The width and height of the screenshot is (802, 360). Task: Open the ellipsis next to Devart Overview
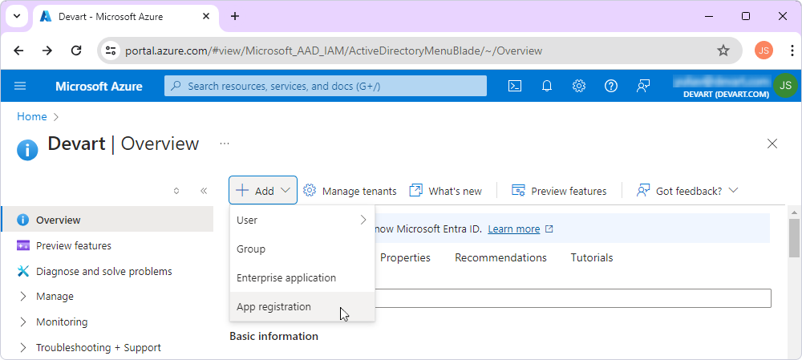pyautogui.click(x=225, y=144)
